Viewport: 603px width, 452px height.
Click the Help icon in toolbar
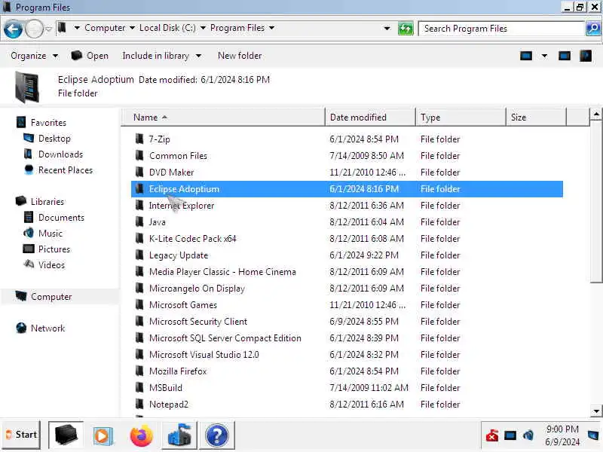point(586,56)
